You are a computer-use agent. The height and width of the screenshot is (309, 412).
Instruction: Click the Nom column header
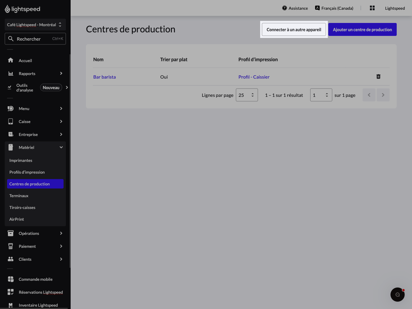pos(98,59)
